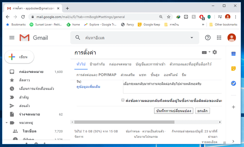
Task: Switch to the แชท tab
Action: [143, 75]
